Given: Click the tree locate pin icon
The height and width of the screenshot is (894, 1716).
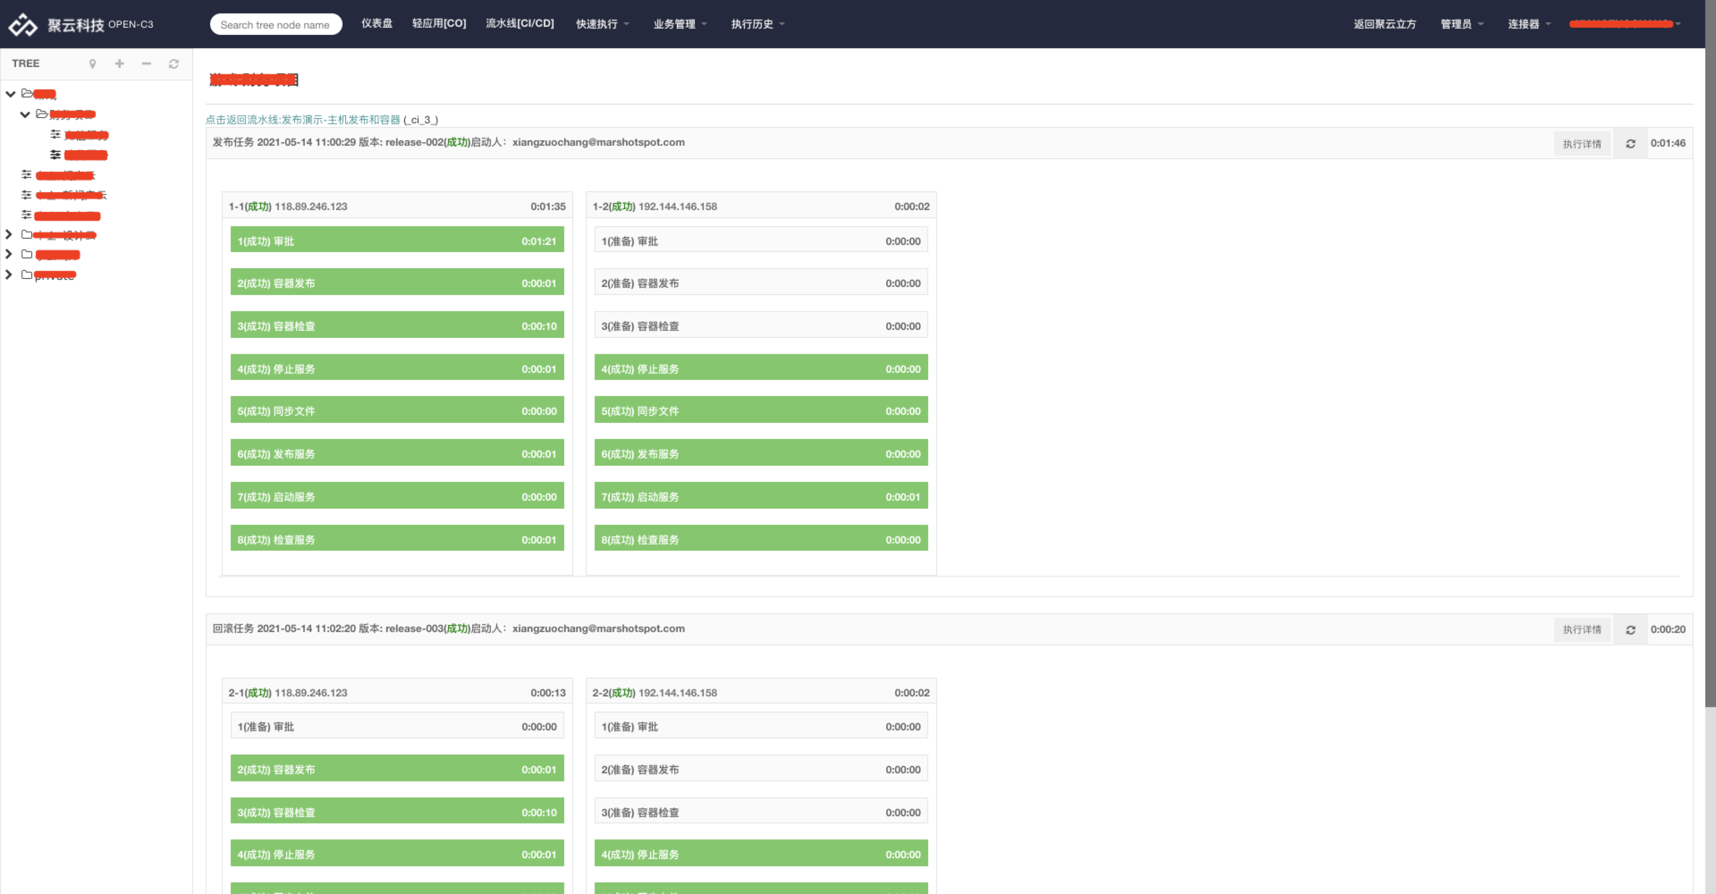Looking at the screenshot, I should point(93,64).
